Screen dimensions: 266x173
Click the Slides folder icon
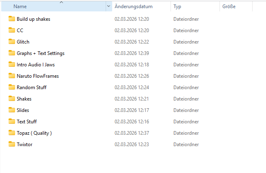coord(11,110)
